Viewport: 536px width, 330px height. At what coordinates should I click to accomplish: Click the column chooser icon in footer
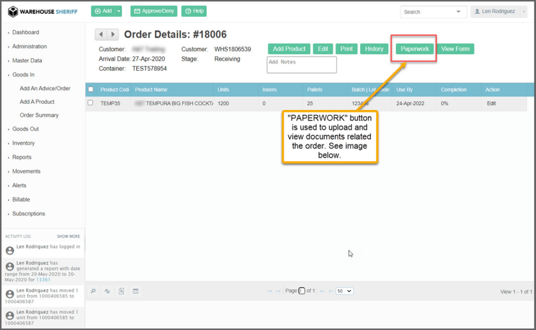[136, 291]
